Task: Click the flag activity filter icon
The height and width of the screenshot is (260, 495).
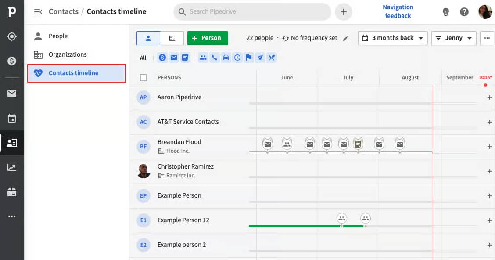Action: tap(248, 58)
